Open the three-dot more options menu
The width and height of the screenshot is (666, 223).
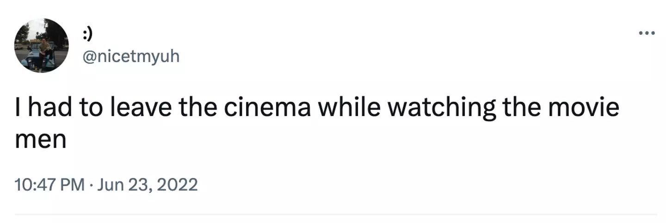[647, 33]
